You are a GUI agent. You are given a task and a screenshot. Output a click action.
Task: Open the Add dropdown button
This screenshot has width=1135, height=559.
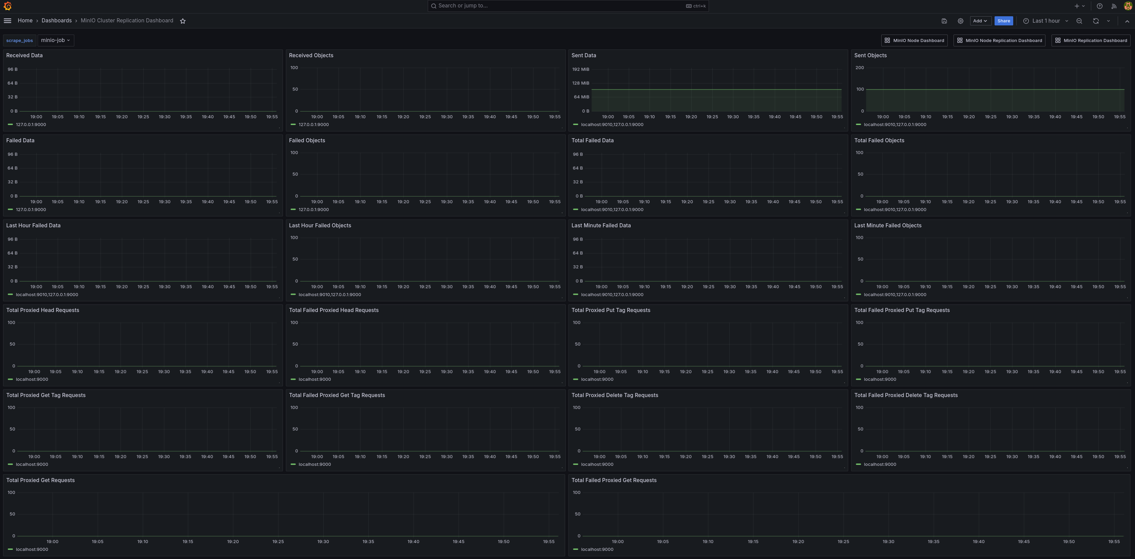pos(980,21)
